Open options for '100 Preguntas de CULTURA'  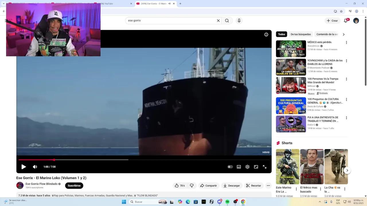[346, 100]
